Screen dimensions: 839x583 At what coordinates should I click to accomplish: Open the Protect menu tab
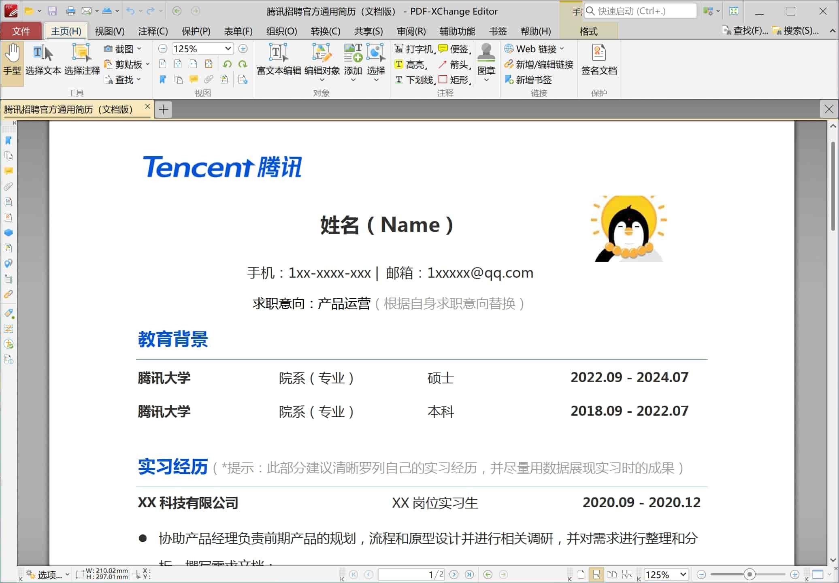[196, 31]
